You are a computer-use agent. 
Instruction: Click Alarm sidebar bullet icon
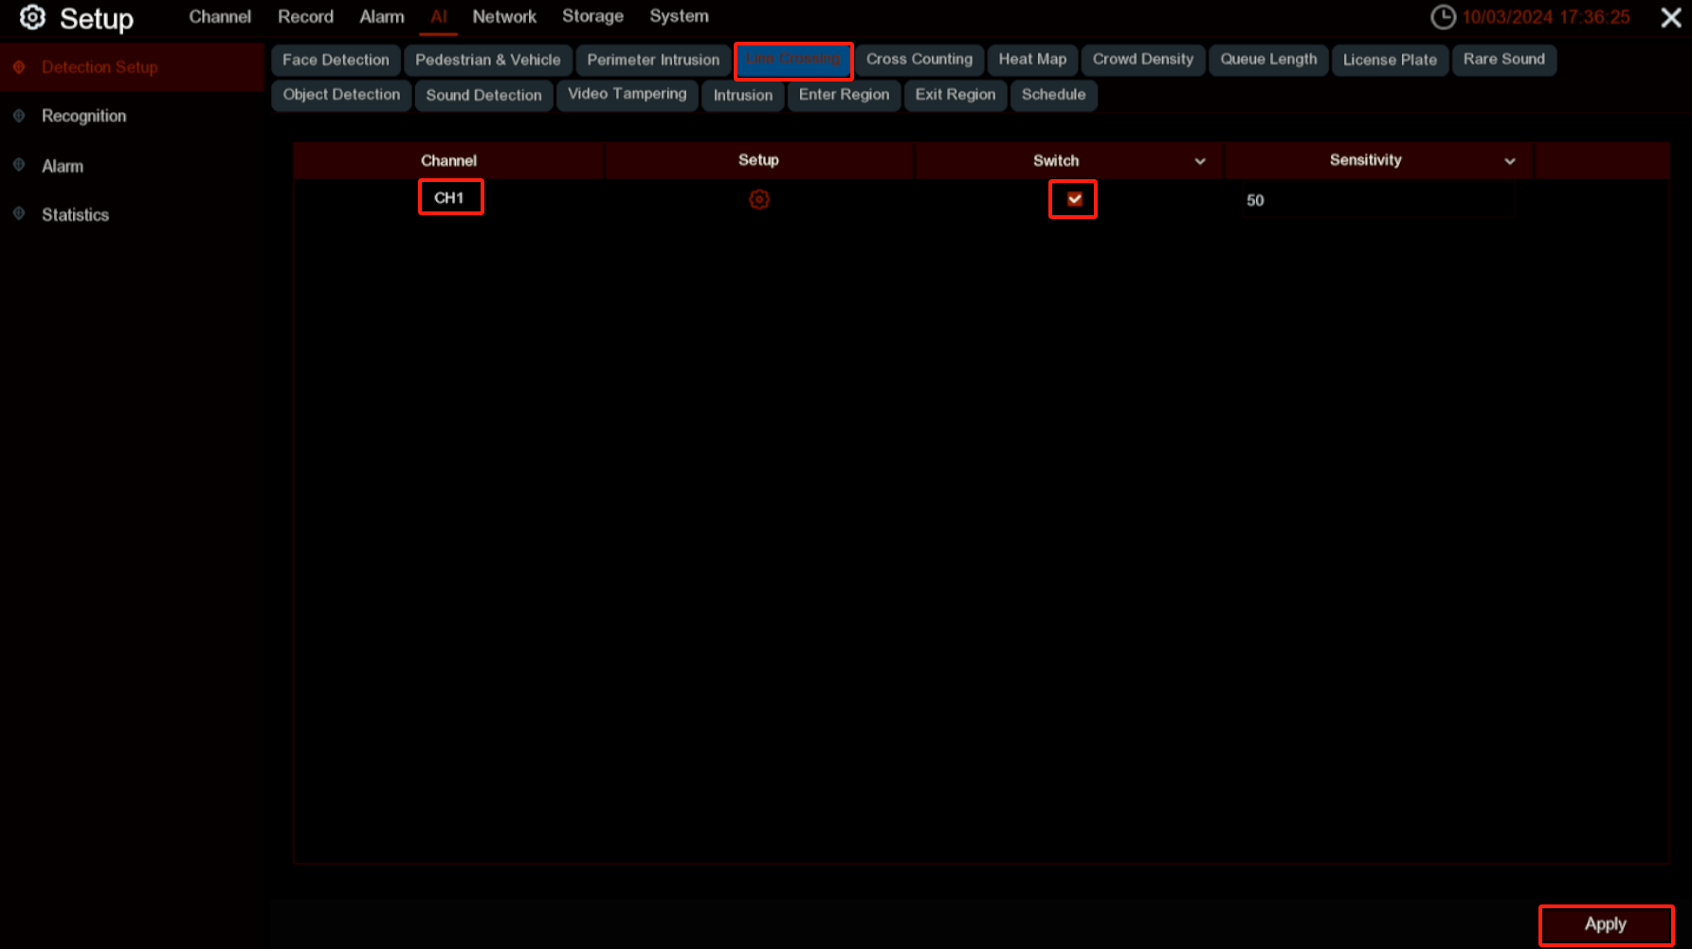coord(19,165)
